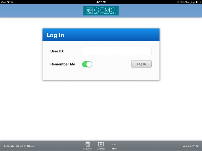Screen dimensions: 202x151
Task: Tap the Version 17.1.12 text
Action: click(190, 146)
